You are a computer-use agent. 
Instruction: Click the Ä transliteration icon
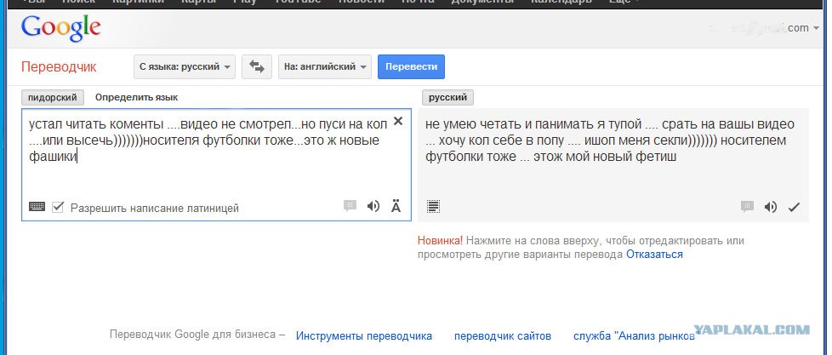[x=396, y=206]
